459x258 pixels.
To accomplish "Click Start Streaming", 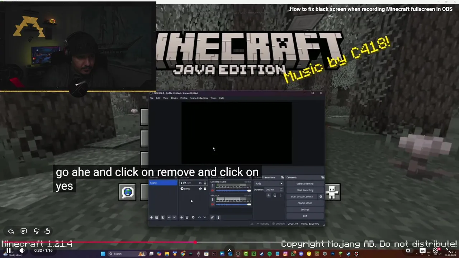I will click(x=305, y=184).
